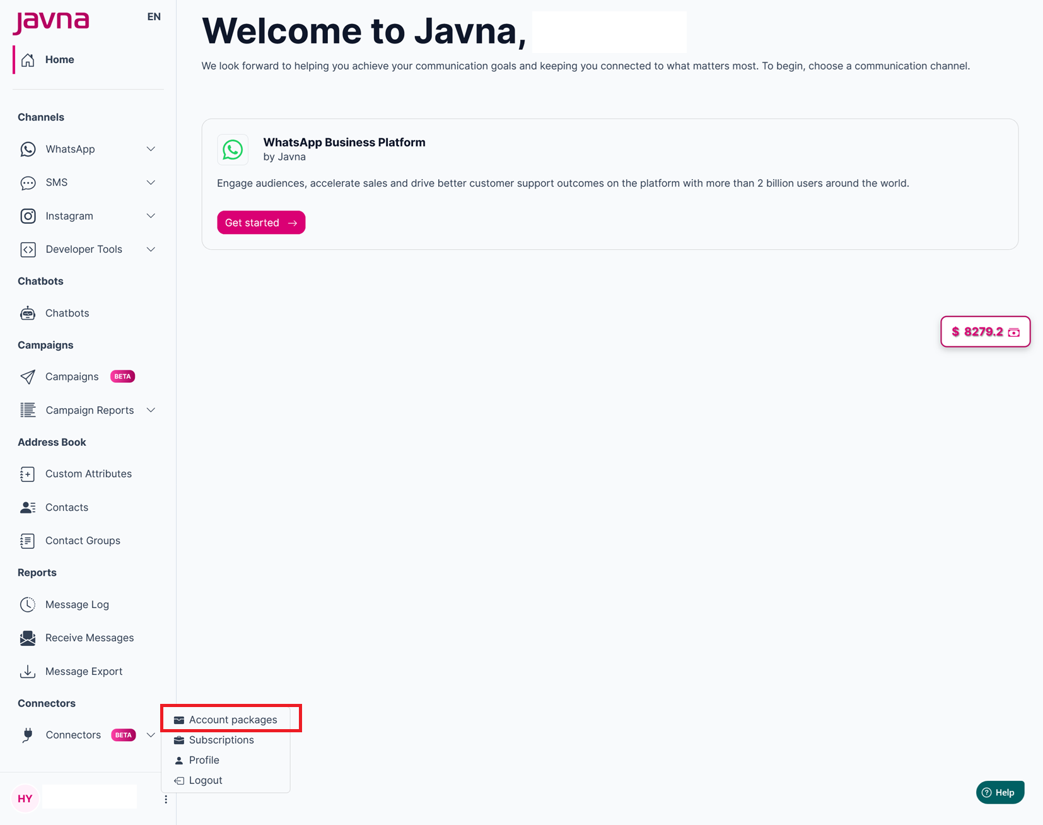Click the WhatsApp channel icon in sidebar

coord(28,149)
